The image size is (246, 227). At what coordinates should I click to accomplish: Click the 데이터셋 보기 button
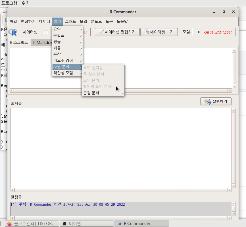159,32
